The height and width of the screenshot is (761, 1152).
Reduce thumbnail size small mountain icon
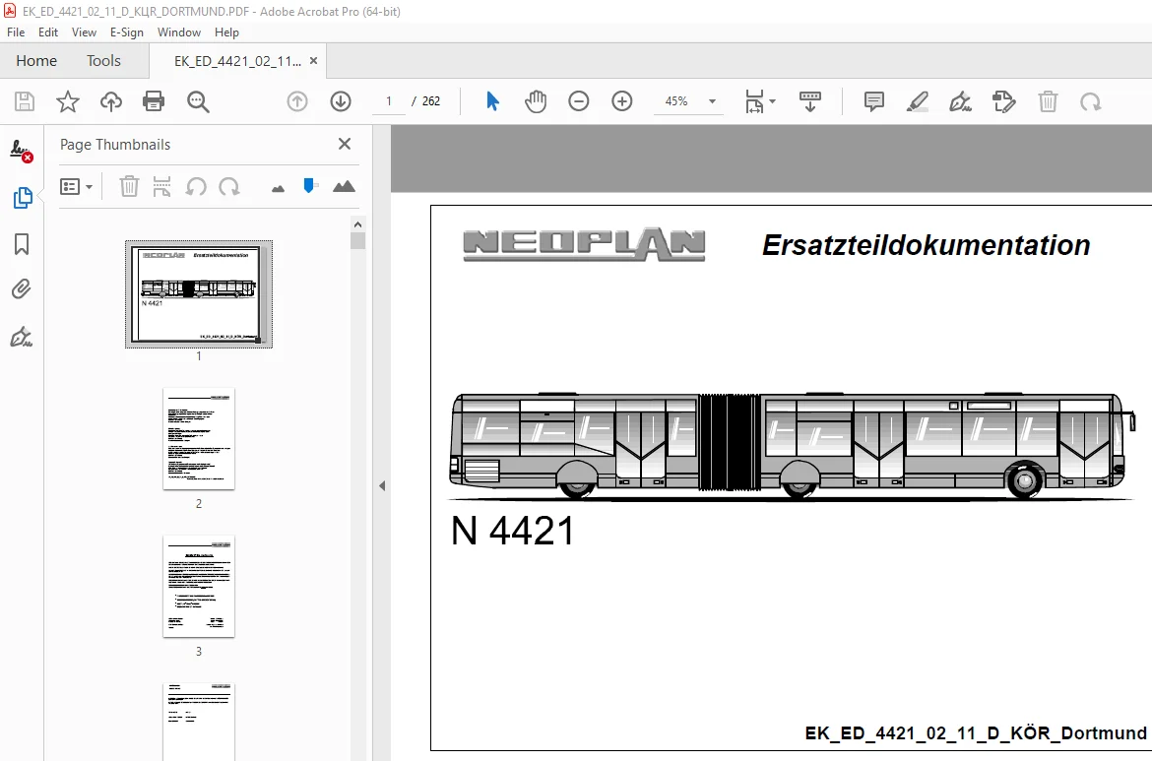[278, 189]
